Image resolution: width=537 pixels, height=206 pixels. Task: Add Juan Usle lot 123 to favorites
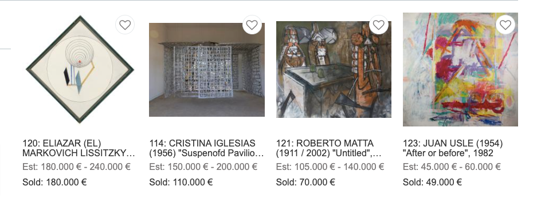pyautogui.click(x=505, y=25)
